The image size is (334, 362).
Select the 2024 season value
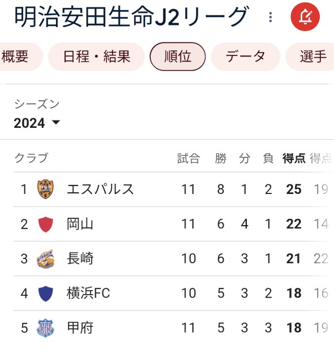(29, 123)
